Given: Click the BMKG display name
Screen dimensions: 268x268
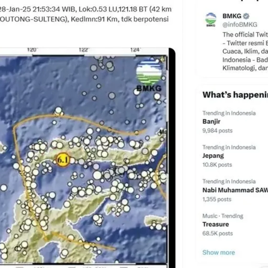Looking at the screenshot, I should click(231, 16).
